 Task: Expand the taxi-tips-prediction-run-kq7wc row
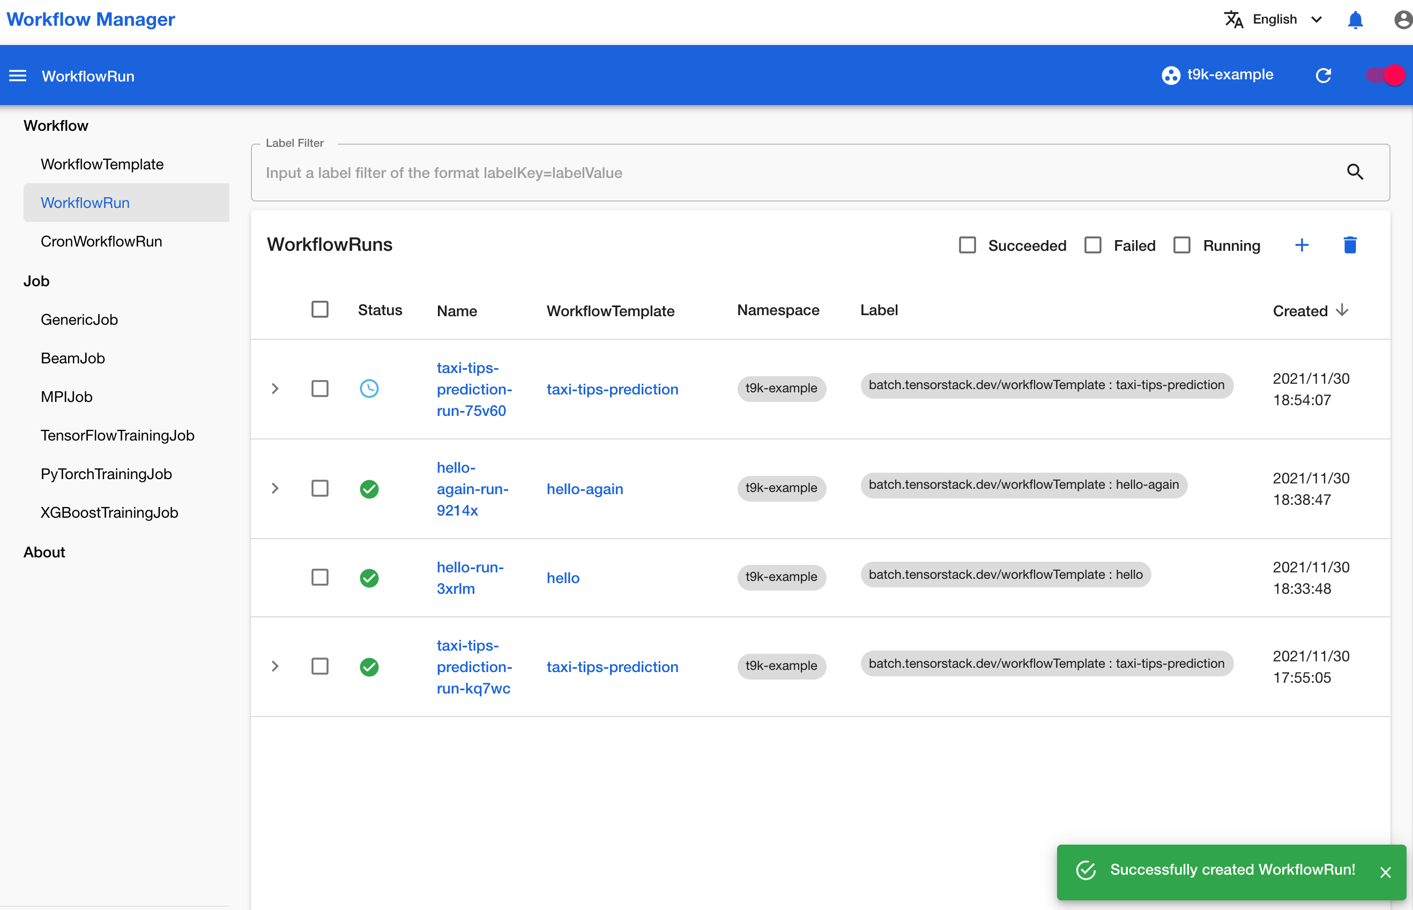[x=275, y=667]
